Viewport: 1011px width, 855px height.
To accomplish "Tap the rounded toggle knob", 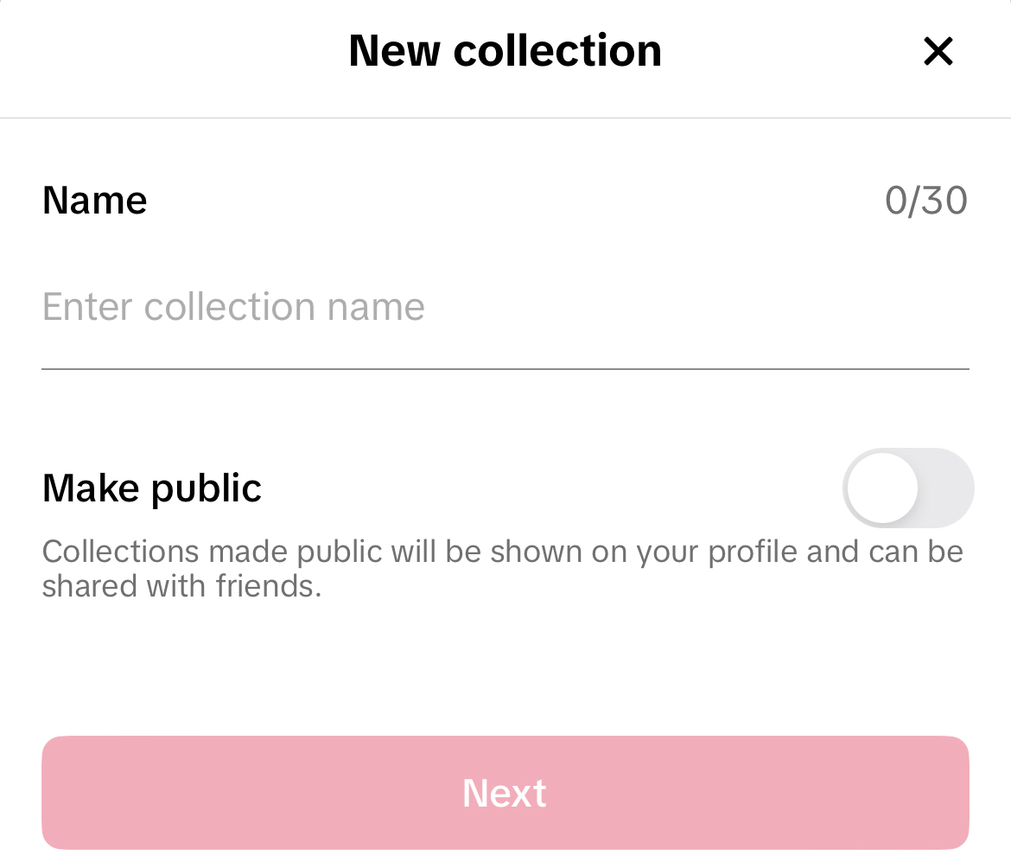I will tap(883, 488).
